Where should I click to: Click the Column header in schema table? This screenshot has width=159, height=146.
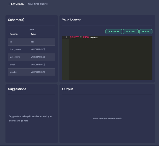coord(14,34)
